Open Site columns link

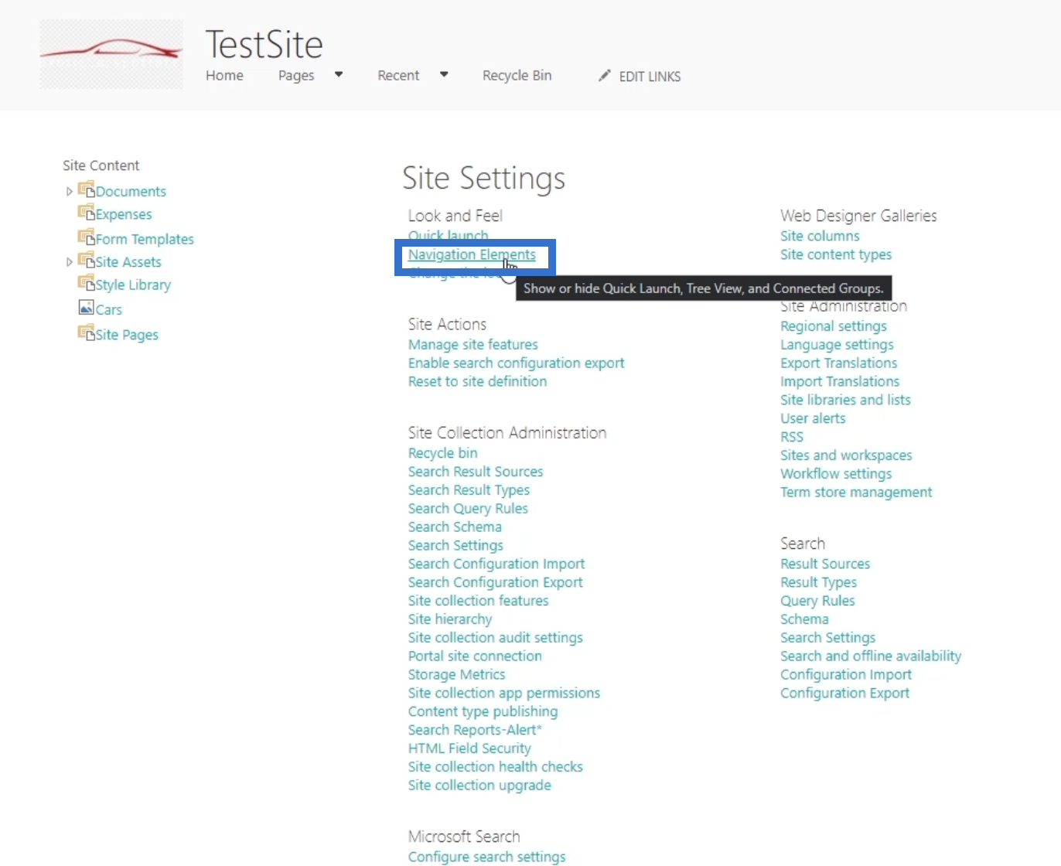click(820, 236)
